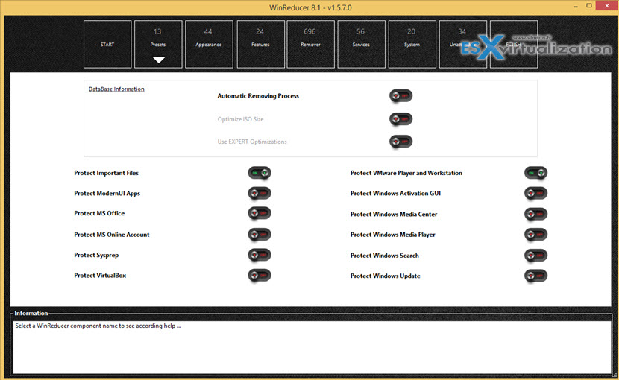Enable Protect Windows Media Player switch
The width and height of the screenshot is (619, 380).
pyautogui.click(x=535, y=235)
